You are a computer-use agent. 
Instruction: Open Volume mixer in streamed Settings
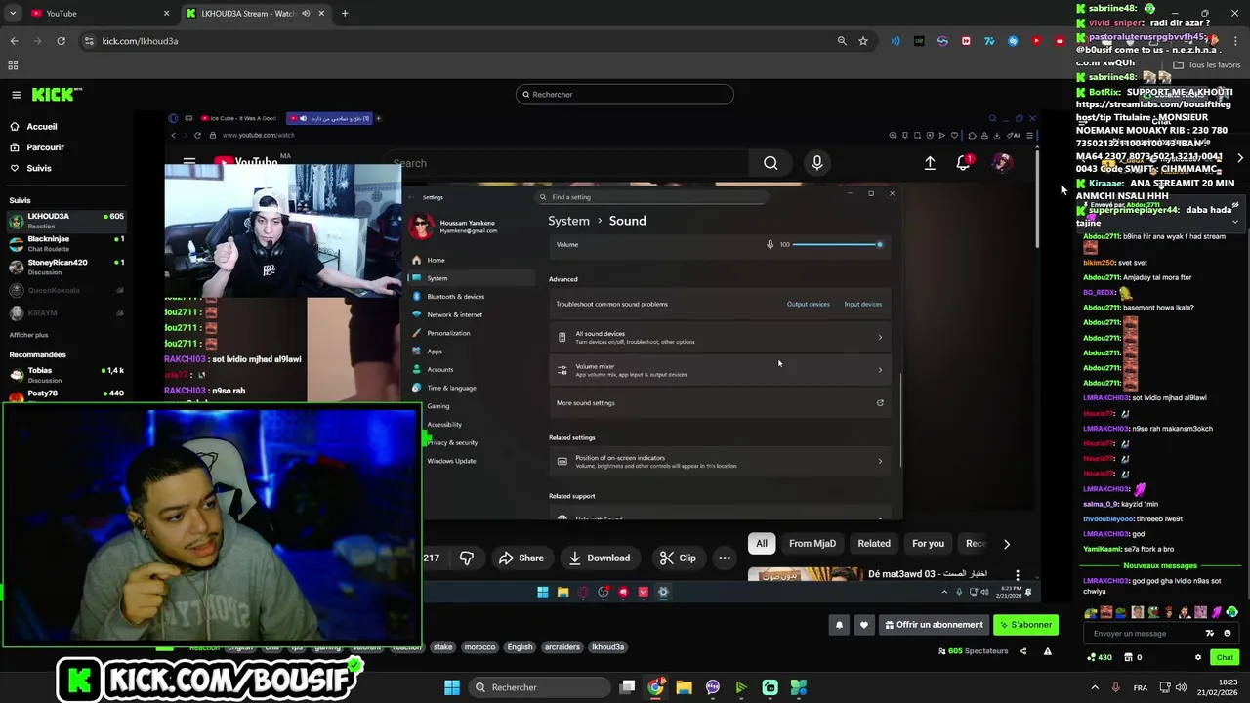721,370
